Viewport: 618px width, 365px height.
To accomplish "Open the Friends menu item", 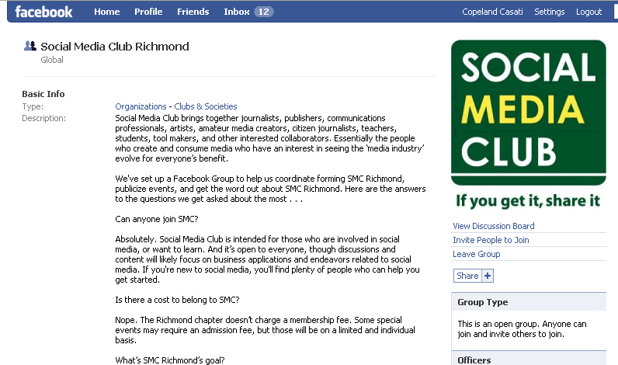I will 193,12.
